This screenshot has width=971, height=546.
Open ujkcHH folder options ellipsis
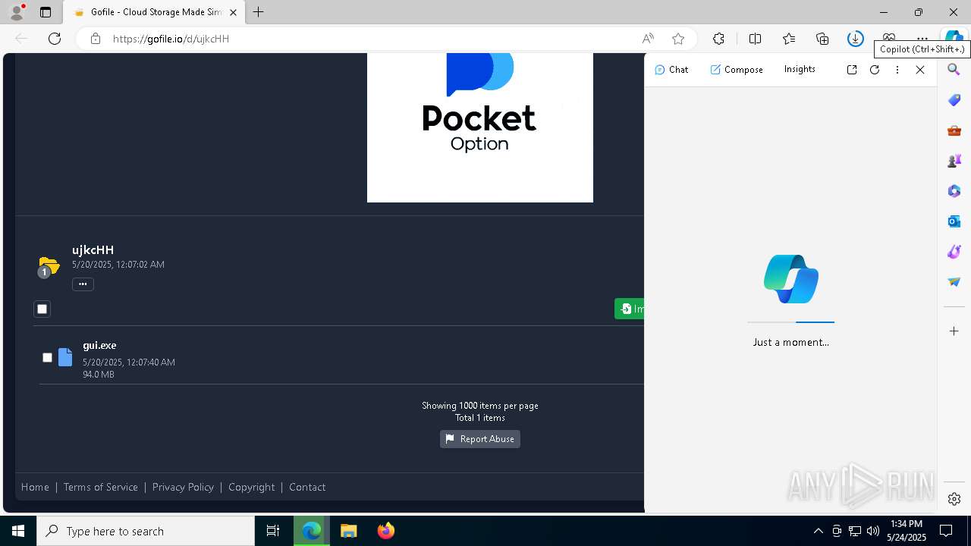coord(83,284)
